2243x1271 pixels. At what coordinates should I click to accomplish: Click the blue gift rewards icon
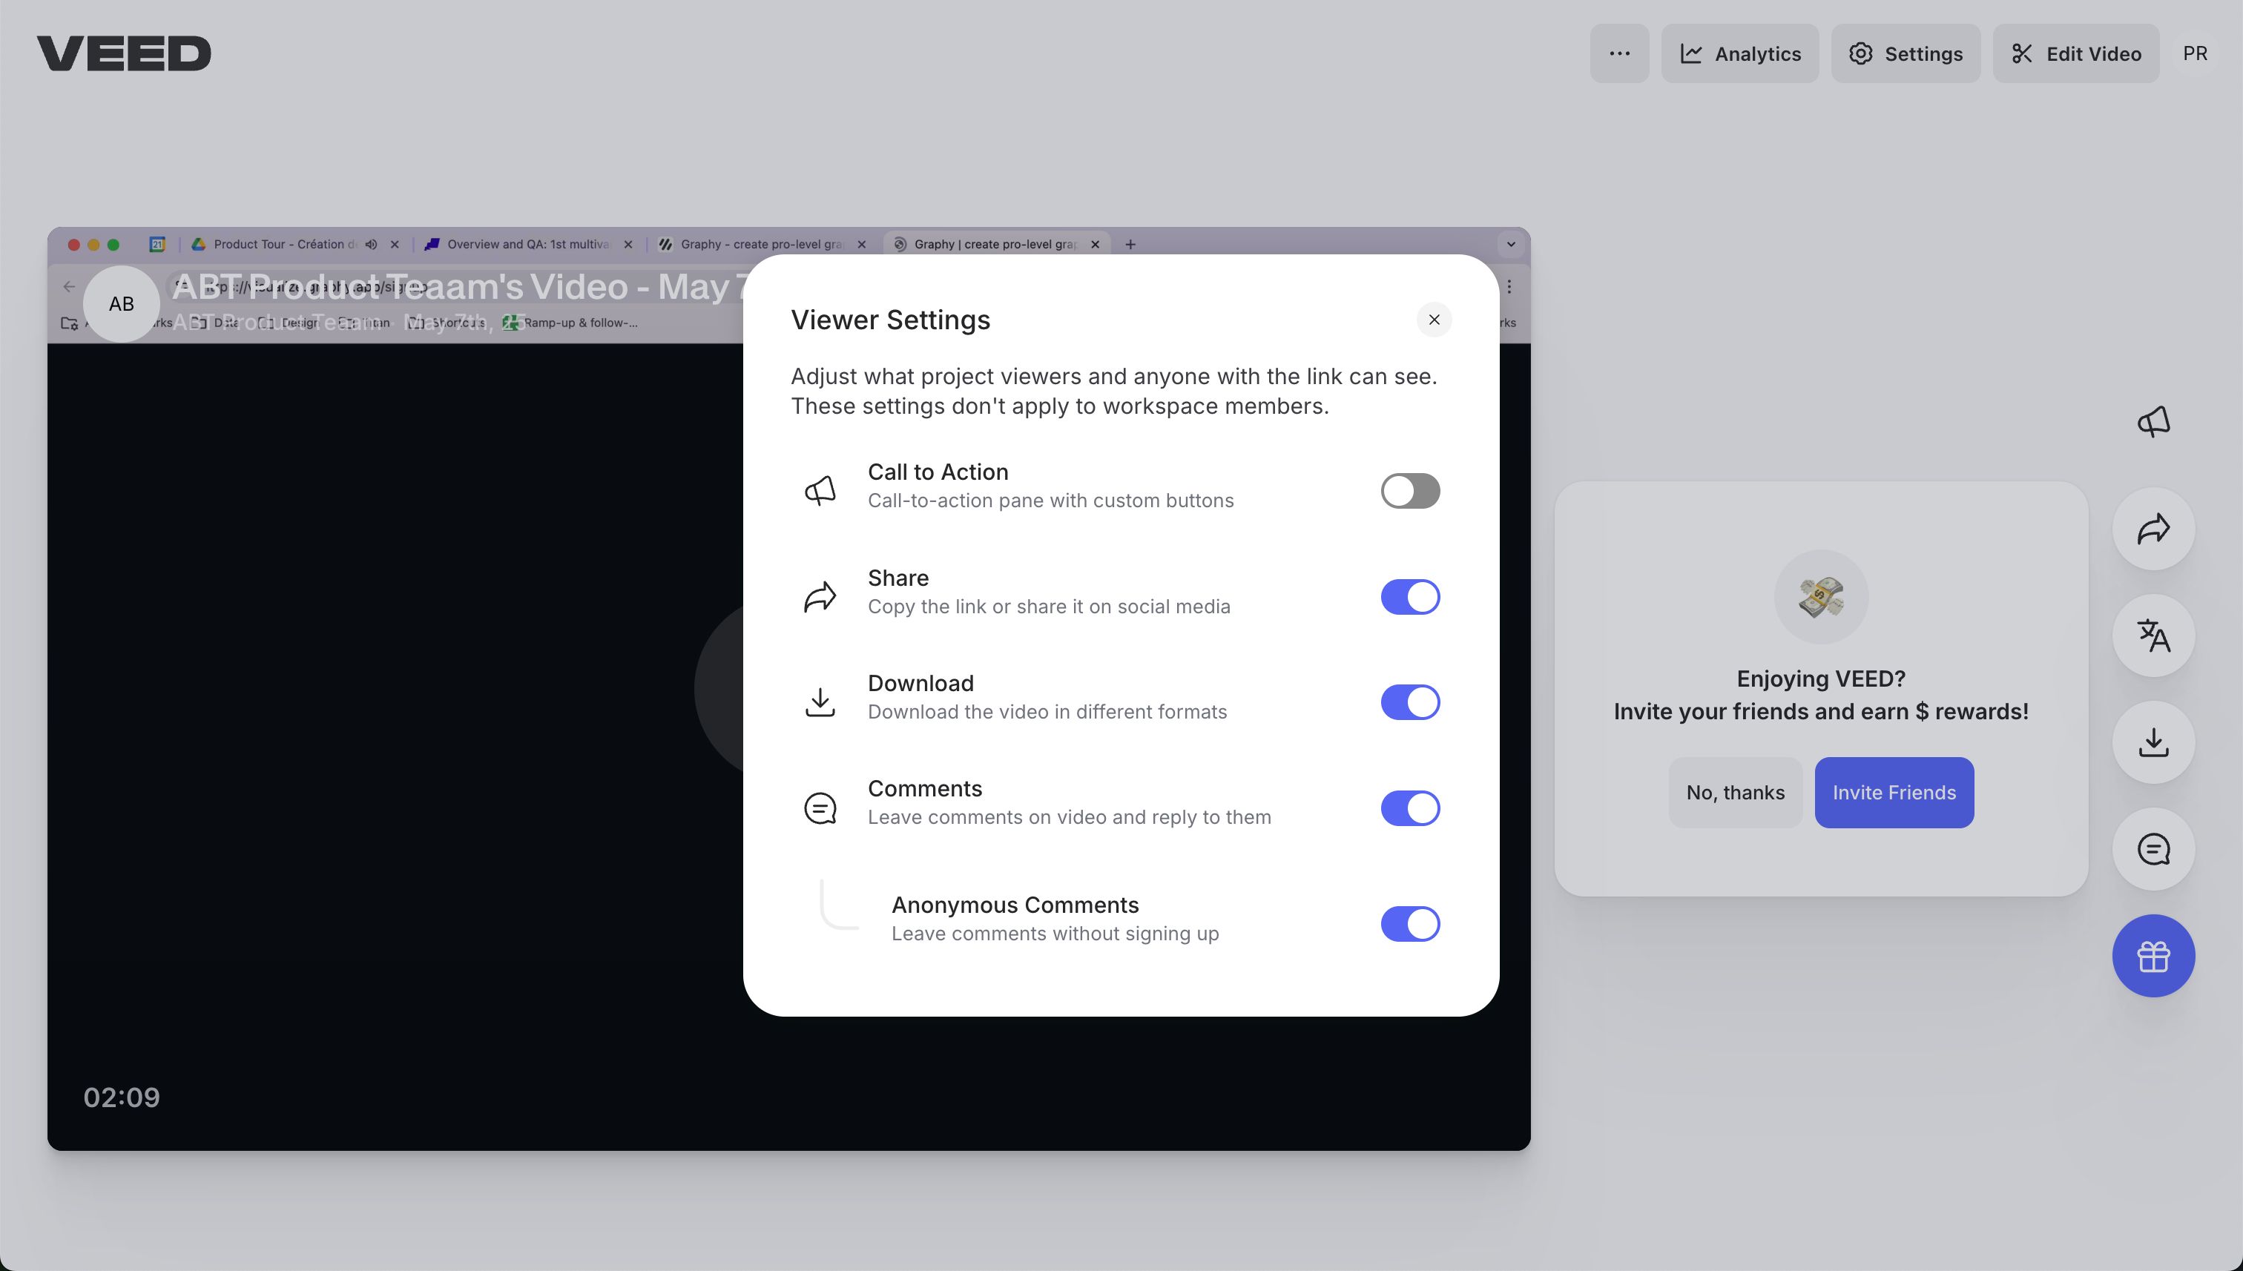(2153, 956)
